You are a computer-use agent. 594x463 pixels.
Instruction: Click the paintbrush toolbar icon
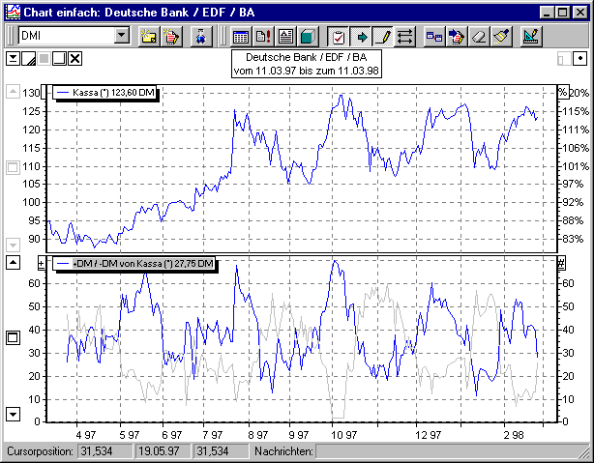[x=499, y=37]
